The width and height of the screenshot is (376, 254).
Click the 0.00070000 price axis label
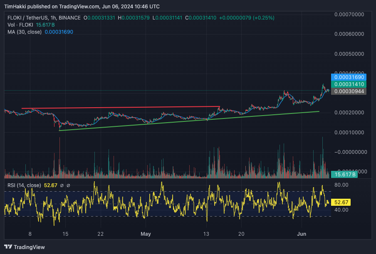349,15
